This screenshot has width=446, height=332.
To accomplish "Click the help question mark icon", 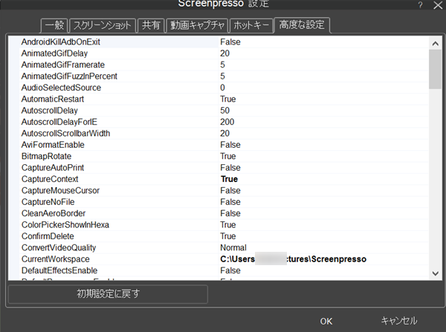I will [421, 5].
